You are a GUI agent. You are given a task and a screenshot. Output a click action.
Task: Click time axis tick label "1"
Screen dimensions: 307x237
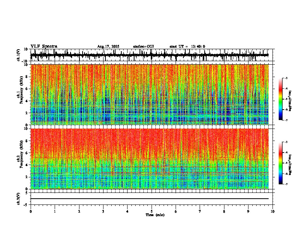coord(55,211)
